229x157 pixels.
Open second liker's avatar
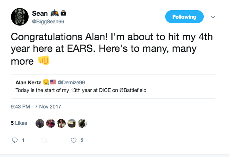[x=51, y=123]
